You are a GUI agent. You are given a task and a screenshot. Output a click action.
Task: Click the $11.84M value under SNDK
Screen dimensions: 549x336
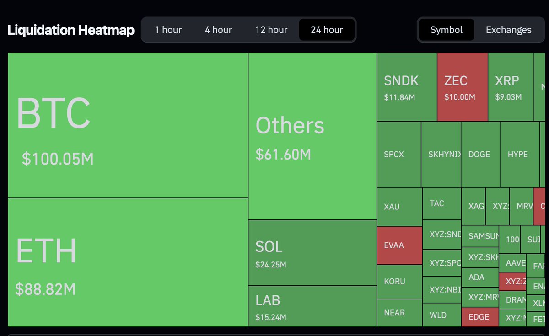tap(399, 97)
